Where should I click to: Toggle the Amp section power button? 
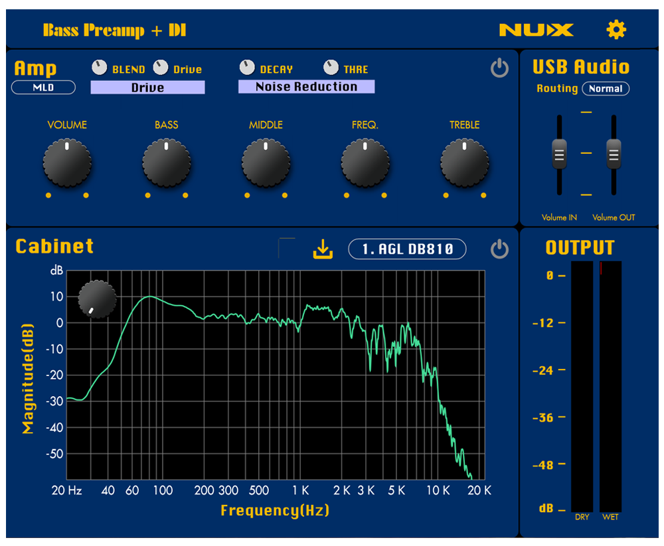[x=499, y=68]
